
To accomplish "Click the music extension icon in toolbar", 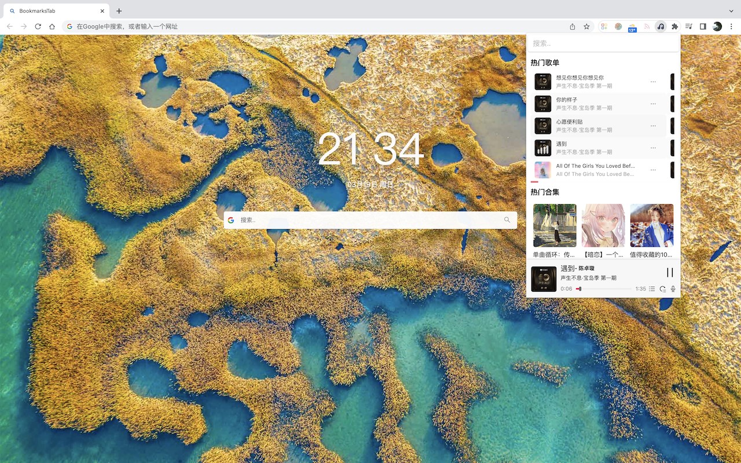I will 661,27.
